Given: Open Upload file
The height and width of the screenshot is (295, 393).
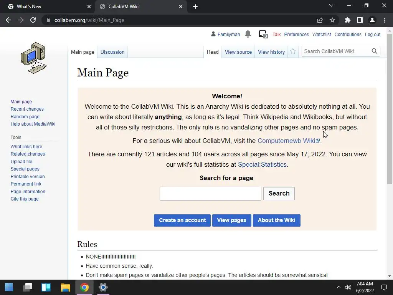Looking at the screenshot, I should [21, 161].
